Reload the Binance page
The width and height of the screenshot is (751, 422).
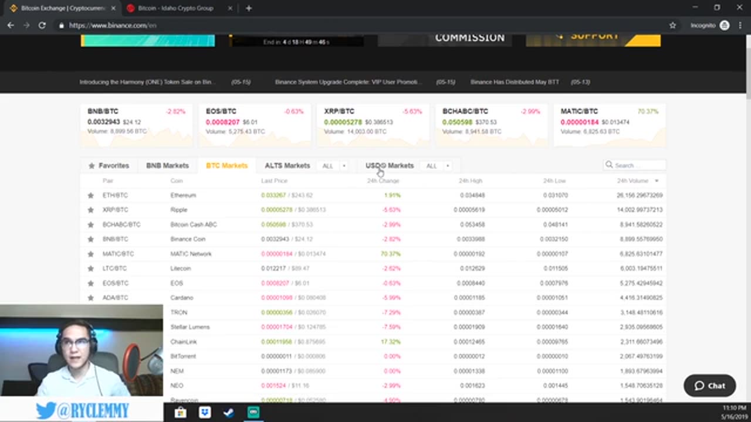pyautogui.click(x=42, y=25)
